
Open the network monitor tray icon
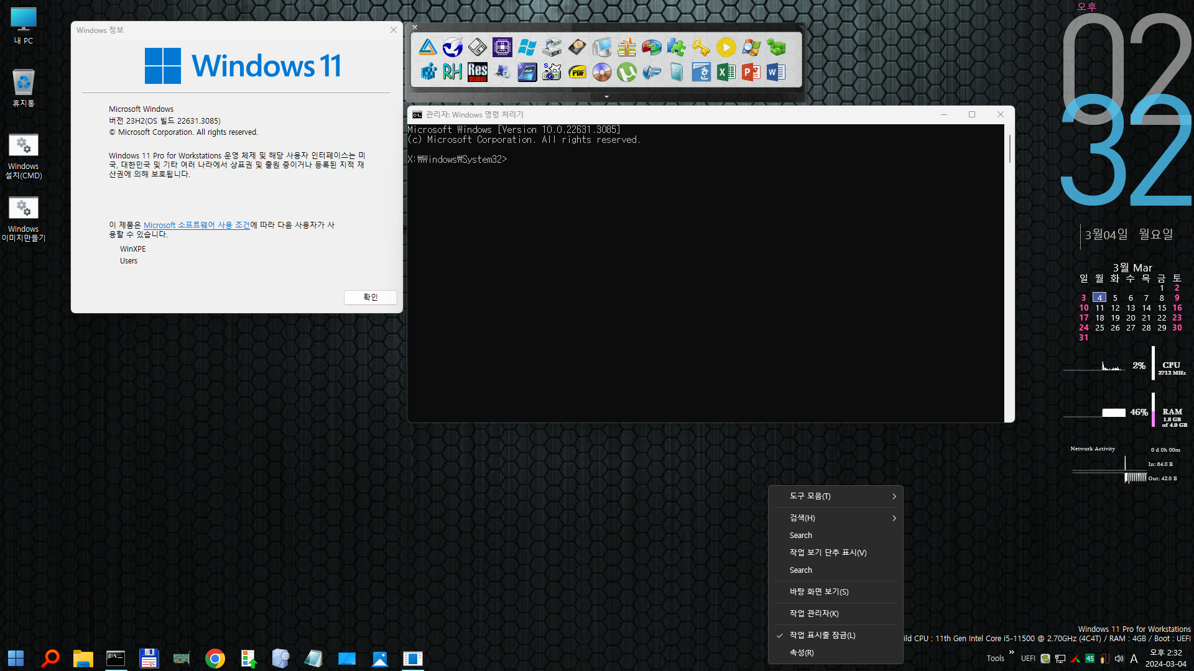point(1060,659)
